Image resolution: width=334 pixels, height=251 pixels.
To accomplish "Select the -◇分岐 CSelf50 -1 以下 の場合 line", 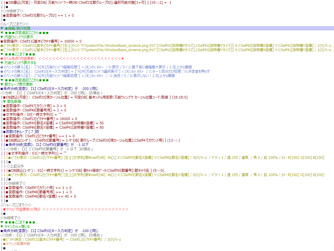I will click(50, 149).
